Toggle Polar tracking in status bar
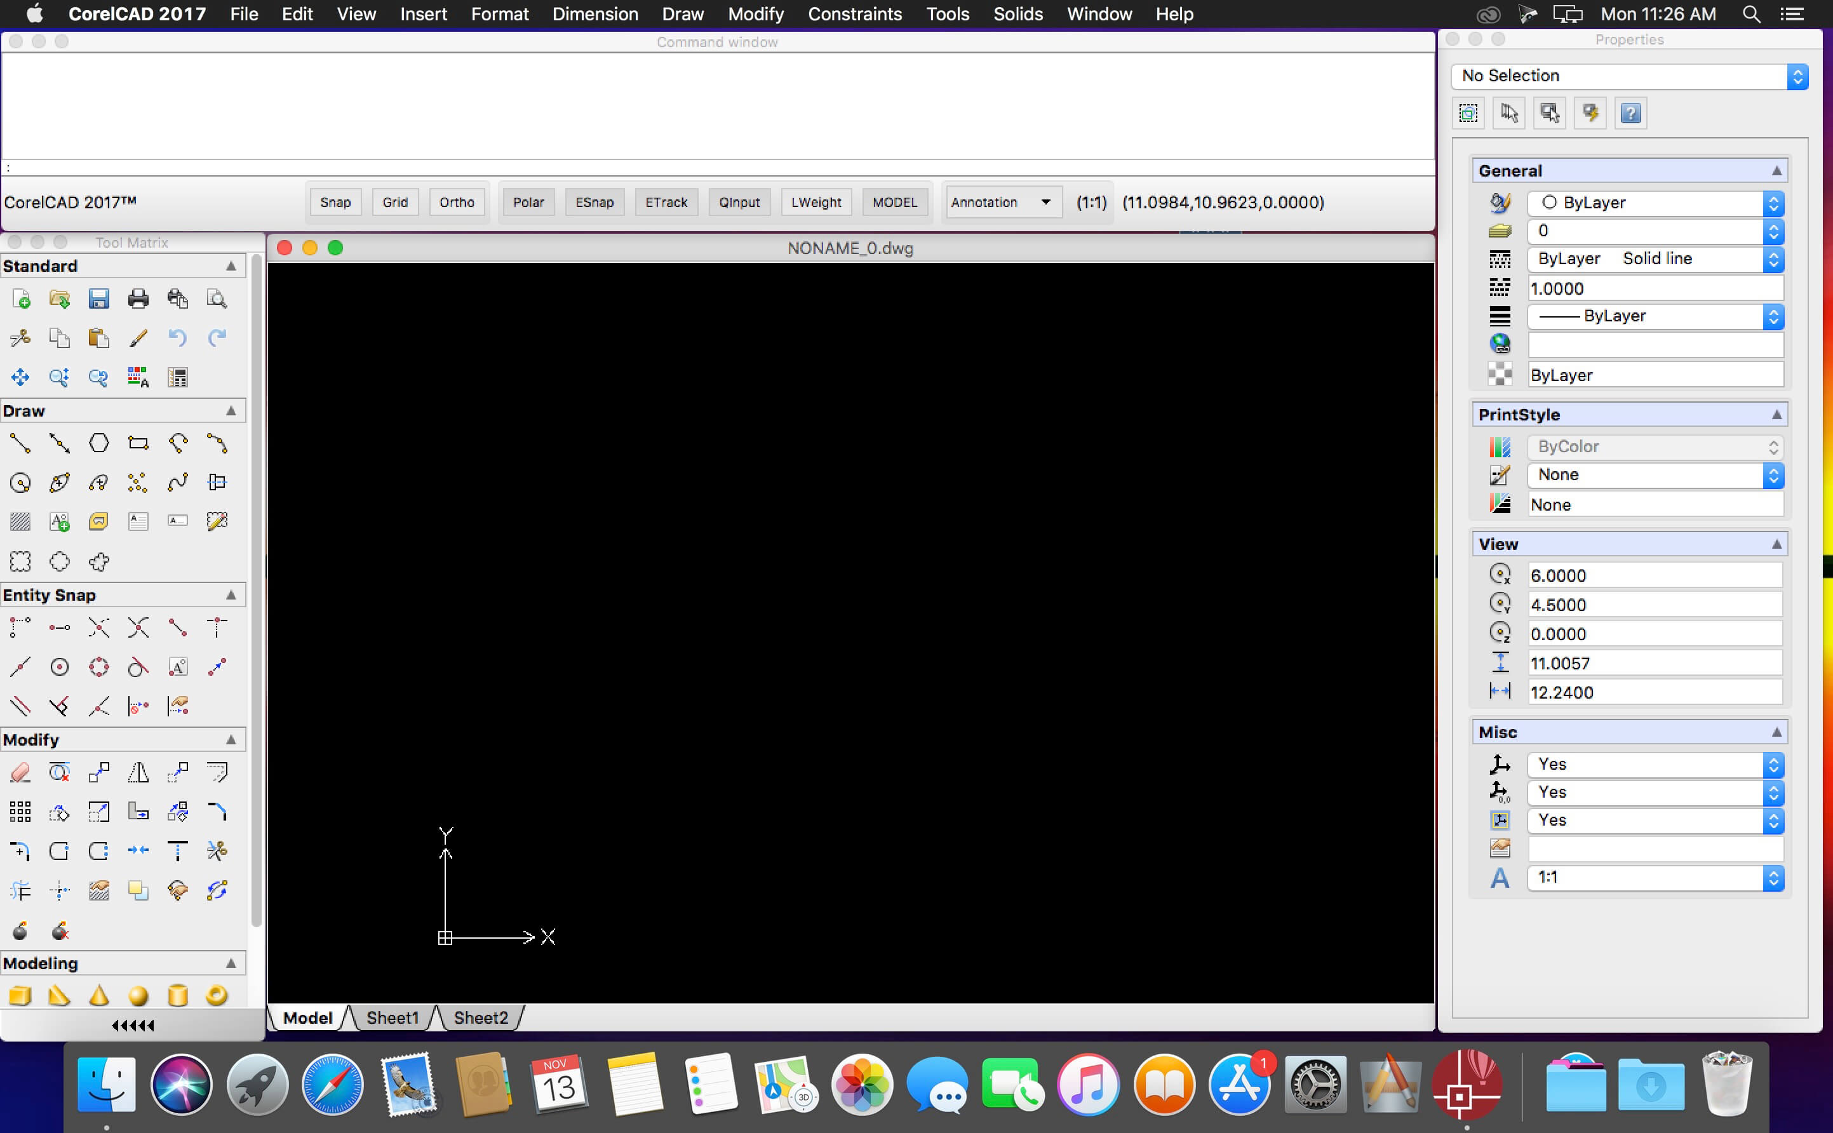 coord(528,203)
